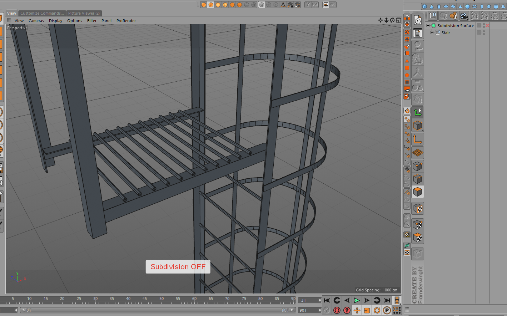Screen dimensions: 507x316
Task: Toggle visibility dots for Subdivision Surface
Action: tap(484, 26)
